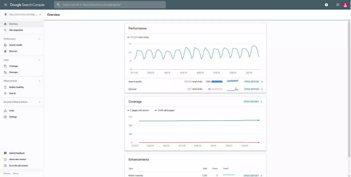This screenshot has width=351, height=177.
Task: Click the Mobile Usability valid count 1,035
Action: tap(204, 175)
